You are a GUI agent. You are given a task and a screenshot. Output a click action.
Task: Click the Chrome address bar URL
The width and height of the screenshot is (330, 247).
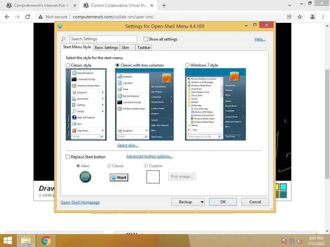pyautogui.click(x=113, y=17)
